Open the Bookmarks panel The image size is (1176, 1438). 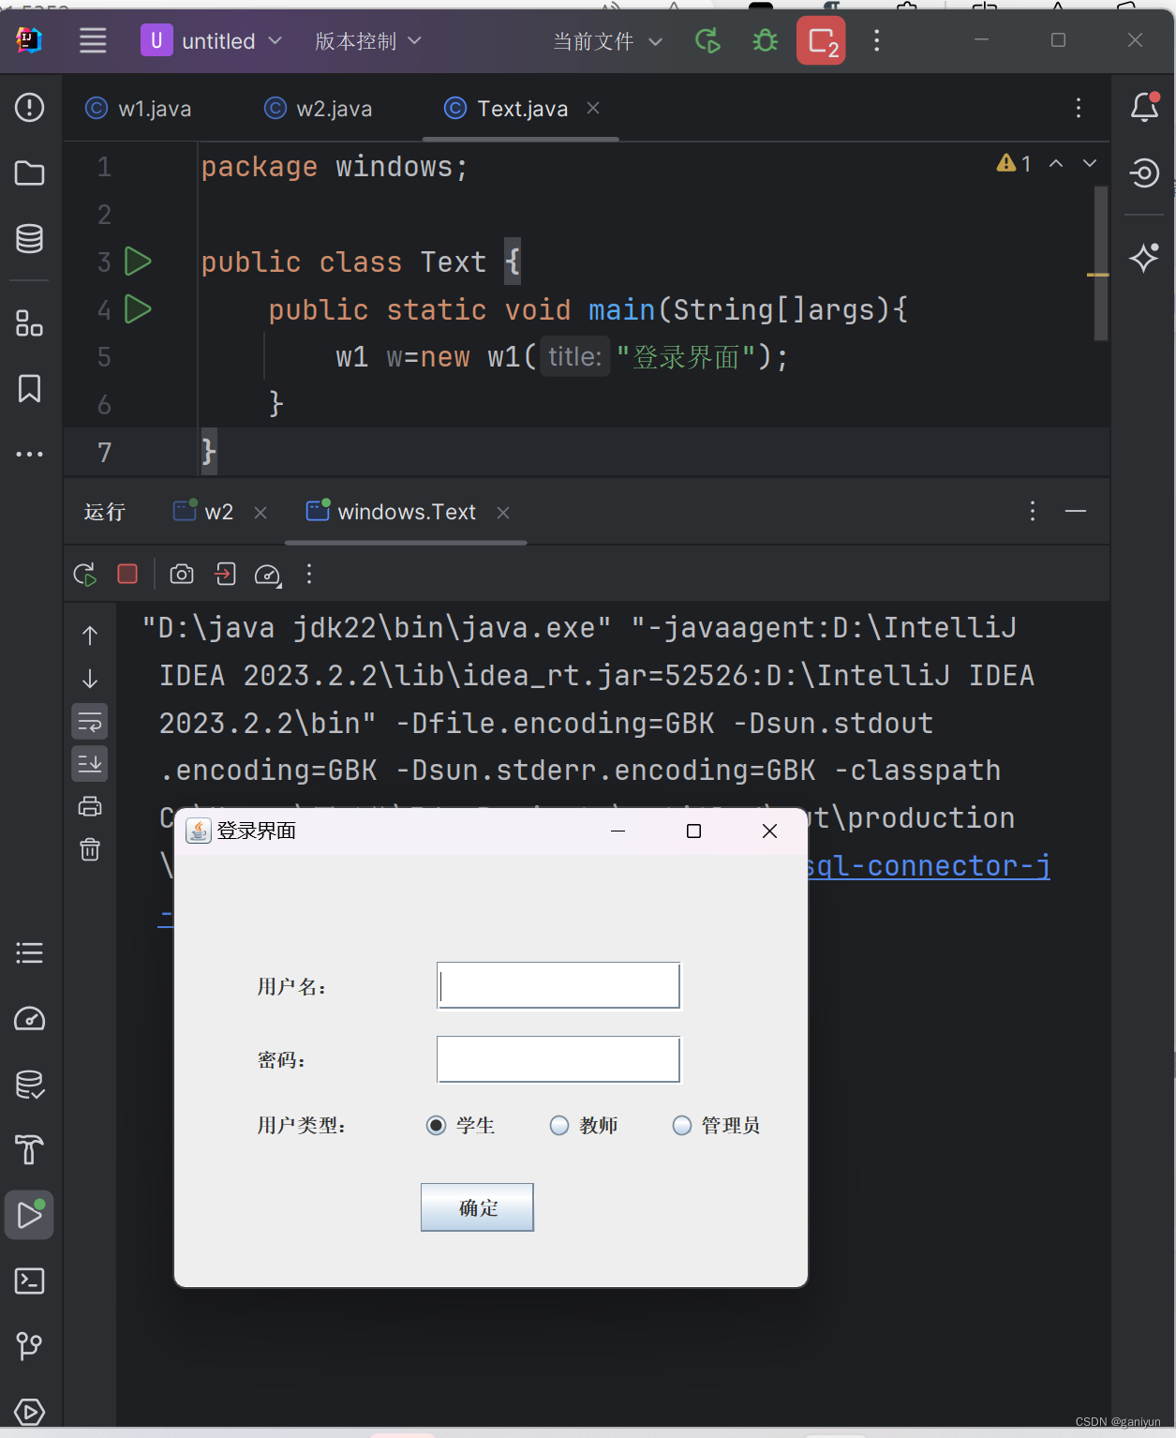29,388
